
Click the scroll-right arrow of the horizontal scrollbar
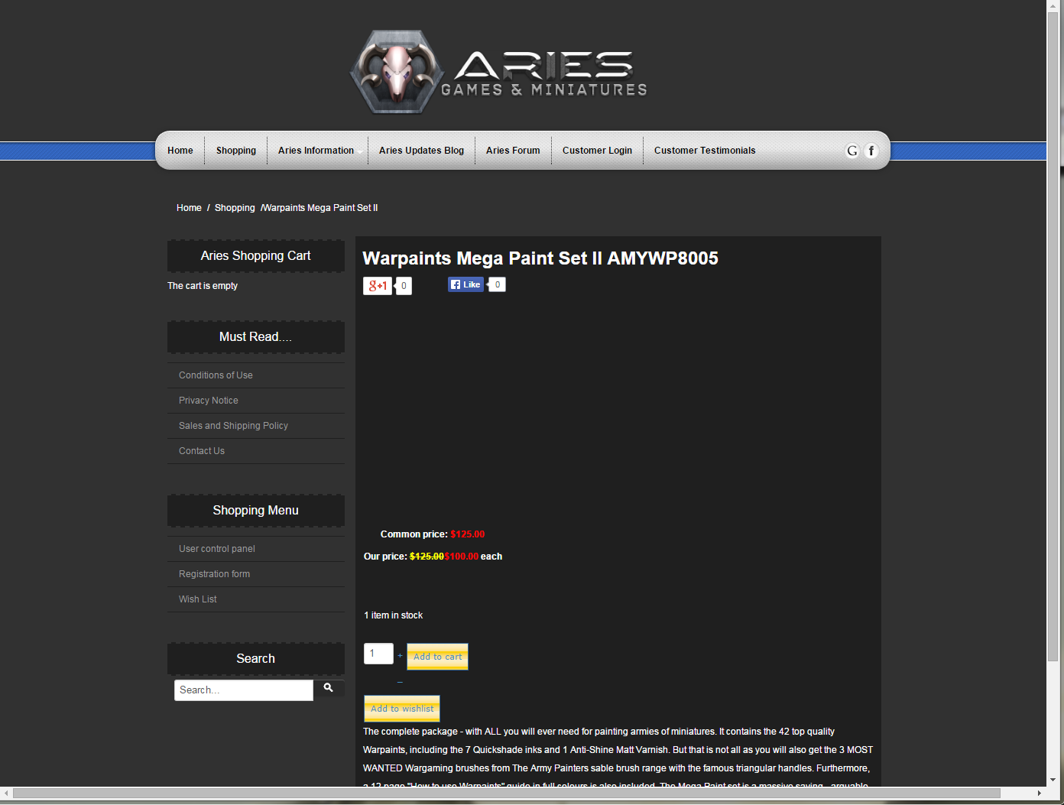(1040, 793)
